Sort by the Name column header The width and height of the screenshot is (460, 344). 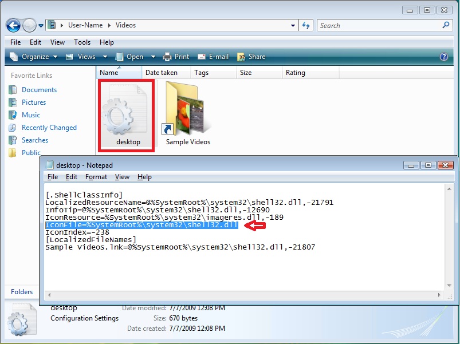[119, 72]
